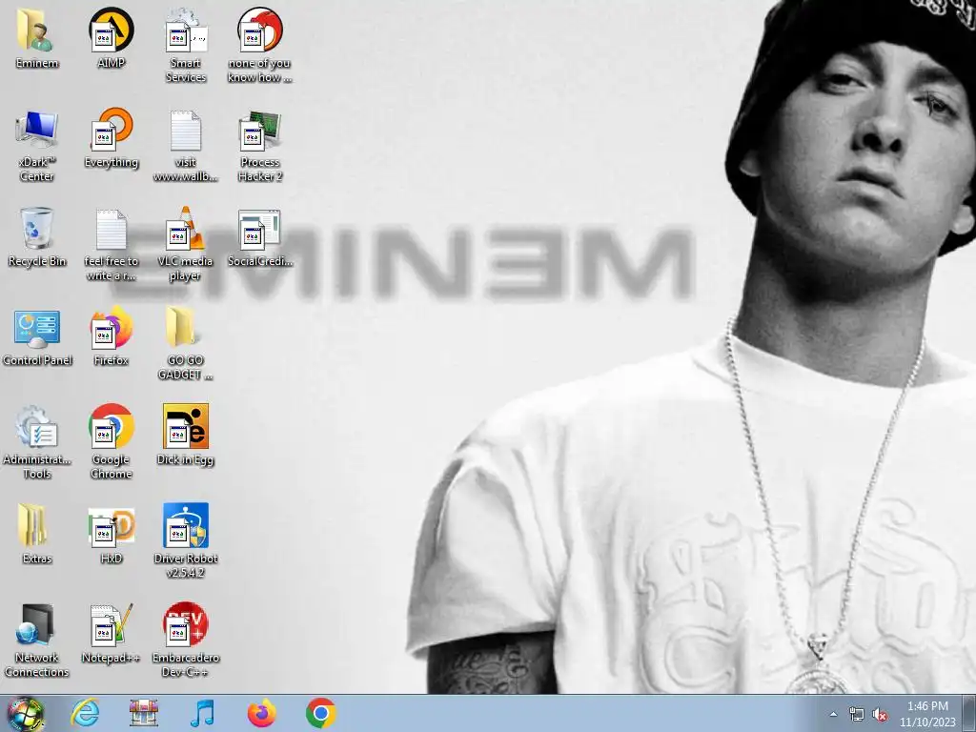This screenshot has height=732, width=976.
Task: Open Internet Explorer from taskbar
Action: click(84, 713)
